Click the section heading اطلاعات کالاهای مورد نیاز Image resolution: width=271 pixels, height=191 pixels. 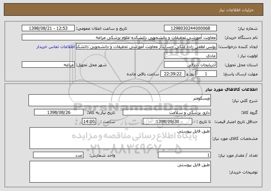click(x=232, y=89)
